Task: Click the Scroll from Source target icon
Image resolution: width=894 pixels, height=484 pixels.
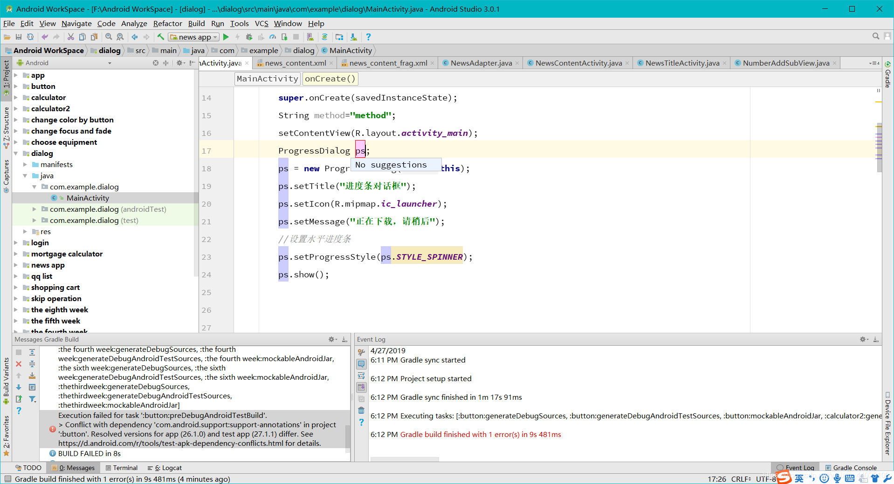Action: (x=156, y=63)
